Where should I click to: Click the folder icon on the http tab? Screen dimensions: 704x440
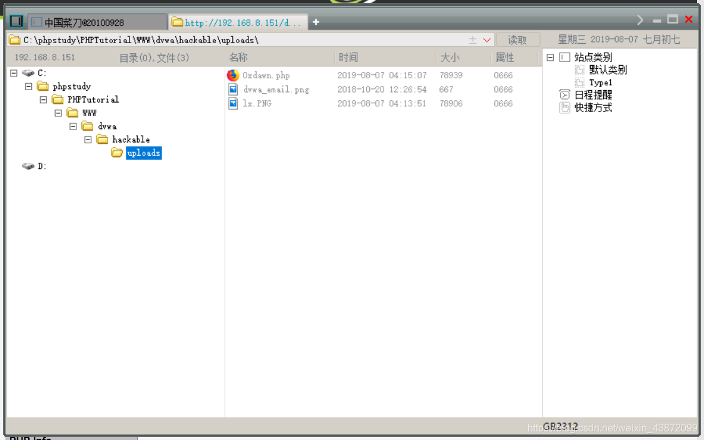click(177, 22)
